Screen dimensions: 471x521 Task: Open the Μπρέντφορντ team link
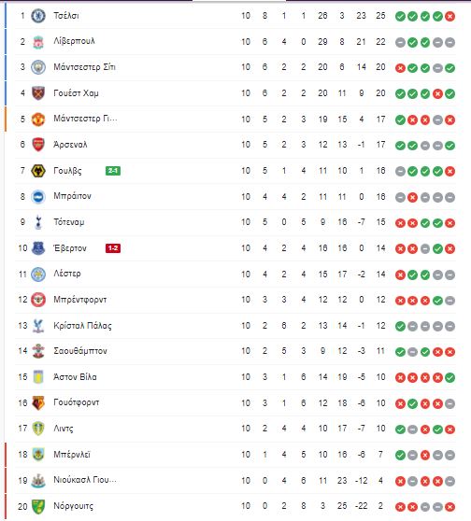[x=80, y=300]
